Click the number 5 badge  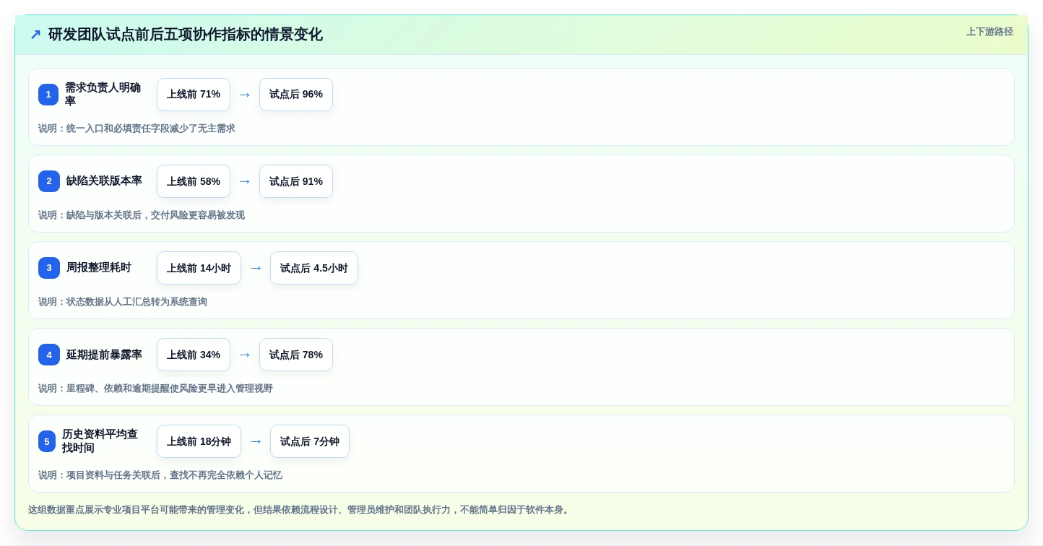coord(47,441)
